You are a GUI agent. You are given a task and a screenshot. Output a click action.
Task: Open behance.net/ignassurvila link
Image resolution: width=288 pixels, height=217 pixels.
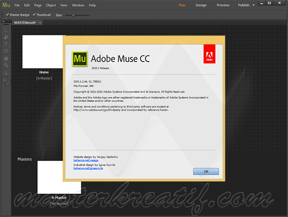[88, 168]
